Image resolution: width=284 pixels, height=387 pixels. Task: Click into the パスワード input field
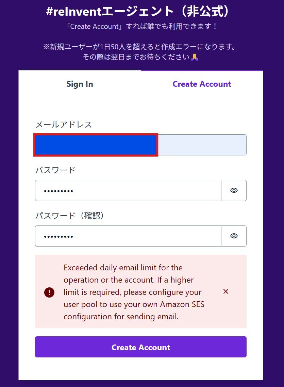pos(128,190)
